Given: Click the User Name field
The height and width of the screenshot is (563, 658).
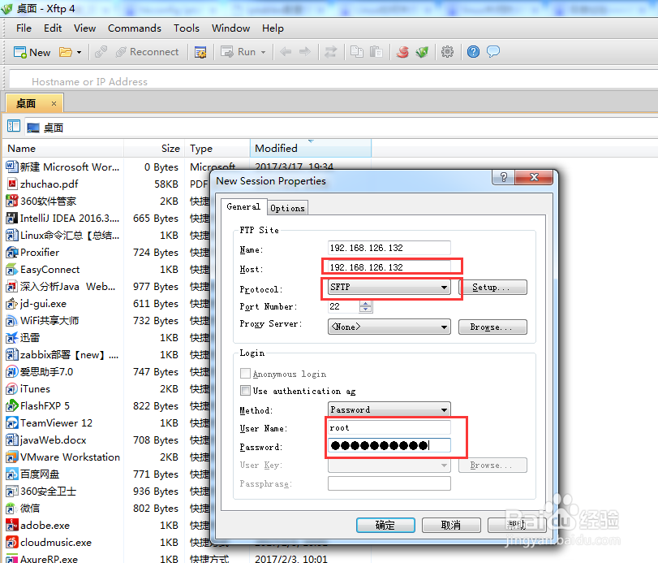Looking at the screenshot, I should tap(389, 427).
